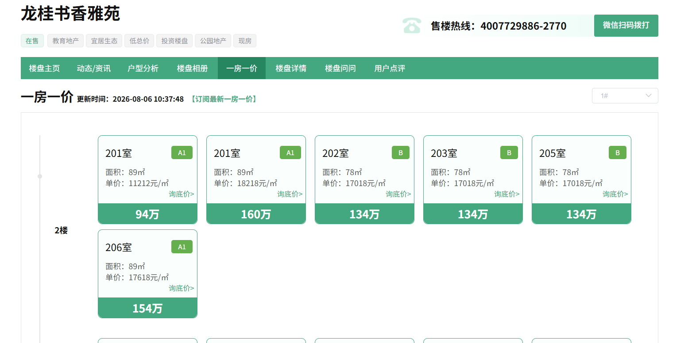This screenshot has height=343, width=692.
Task: Open the 用户点评 tab
Action: (390, 68)
